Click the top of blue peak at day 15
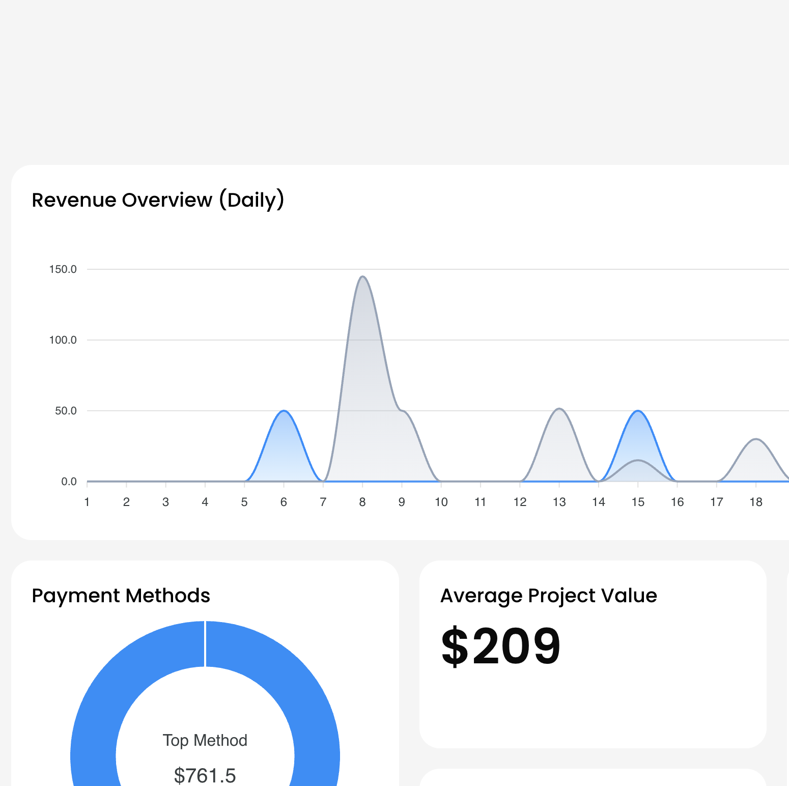The height and width of the screenshot is (786, 789). click(638, 411)
